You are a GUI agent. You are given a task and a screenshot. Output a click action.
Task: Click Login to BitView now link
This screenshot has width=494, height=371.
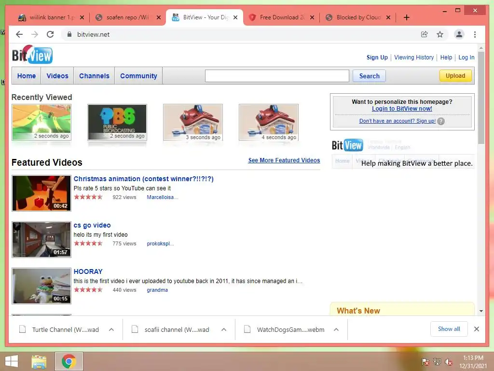click(402, 109)
